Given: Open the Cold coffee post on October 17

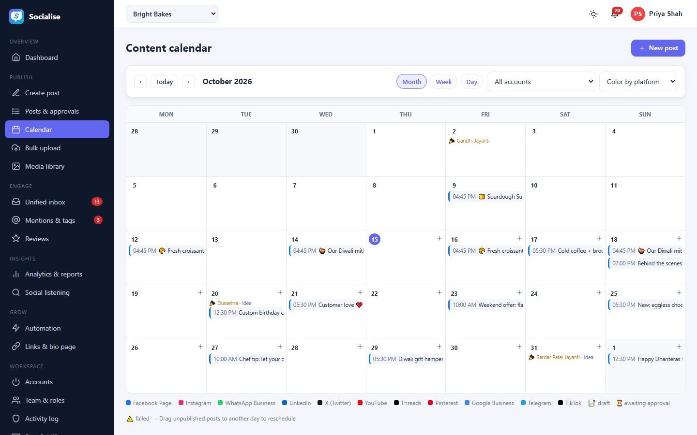Looking at the screenshot, I should click(x=565, y=251).
